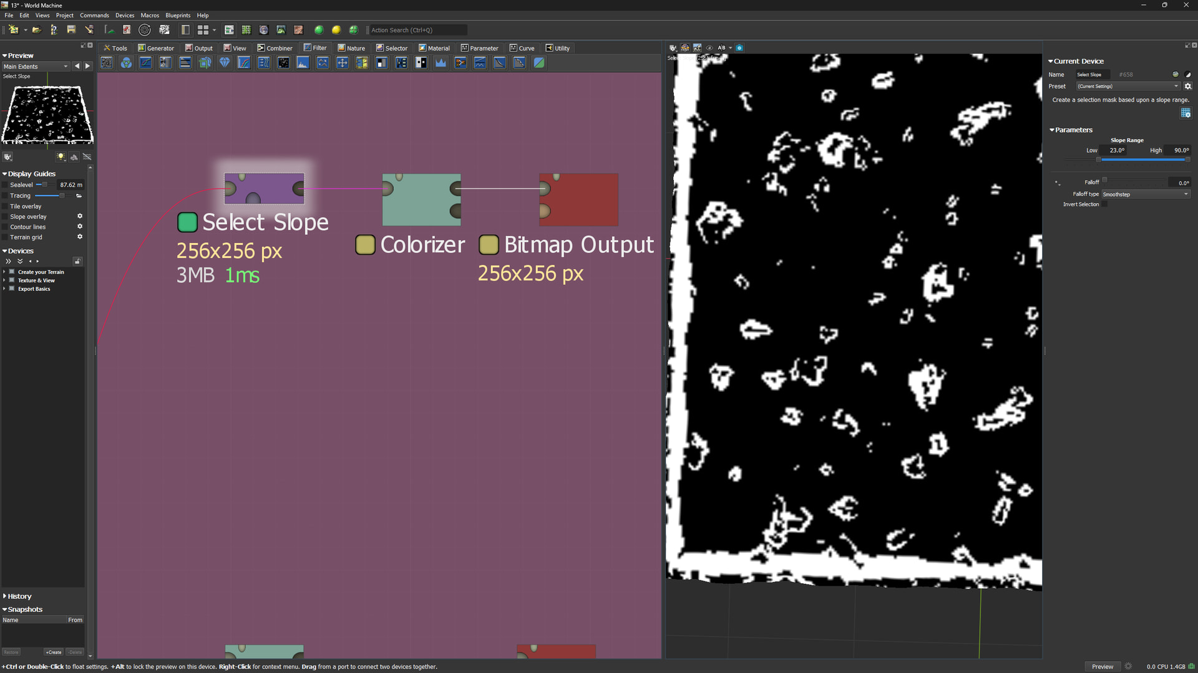Viewport: 1198px width, 673px height.
Task: Open the Falloff type Smoothstep dropdown
Action: 1146,194
